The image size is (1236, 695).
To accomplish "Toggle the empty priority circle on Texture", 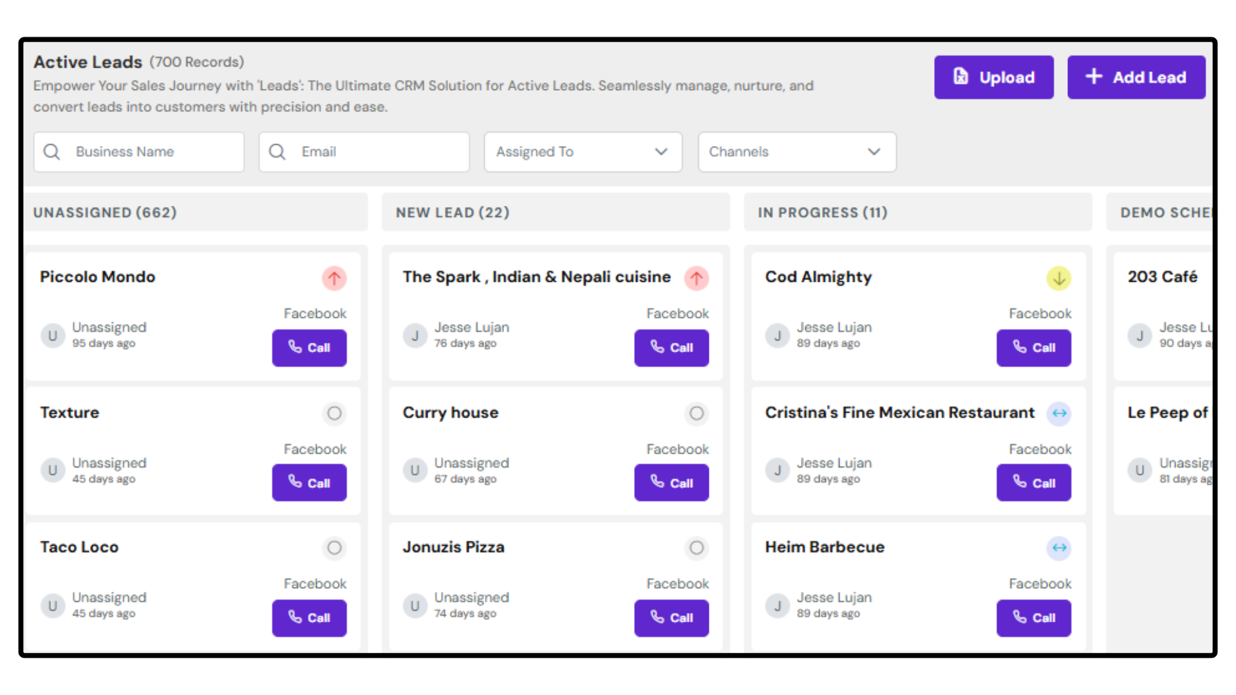I will click(334, 413).
